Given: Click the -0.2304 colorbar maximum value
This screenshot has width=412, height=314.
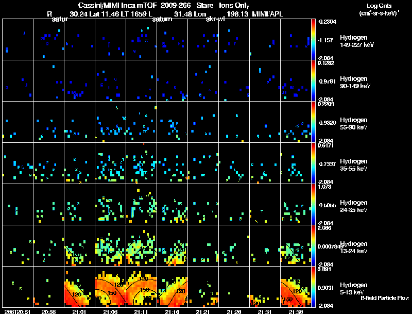Looking at the screenshot, I should 327,22.
